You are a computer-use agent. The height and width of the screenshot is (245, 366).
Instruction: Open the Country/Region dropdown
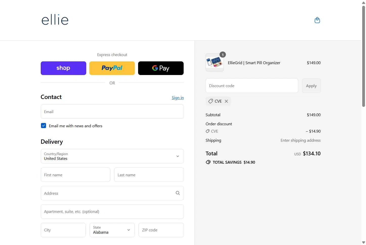[112, 156]
